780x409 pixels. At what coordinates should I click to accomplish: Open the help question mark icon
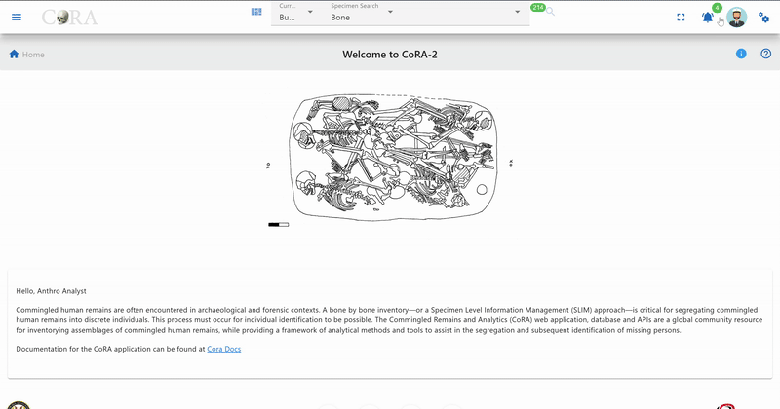tap(766, 54)
